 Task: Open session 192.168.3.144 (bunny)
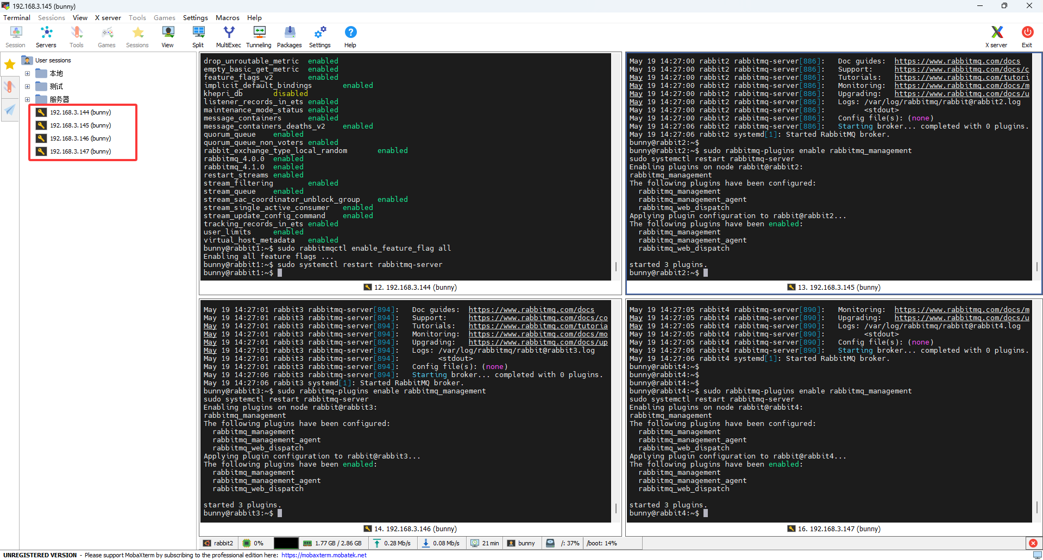click(x=74, y=112)
